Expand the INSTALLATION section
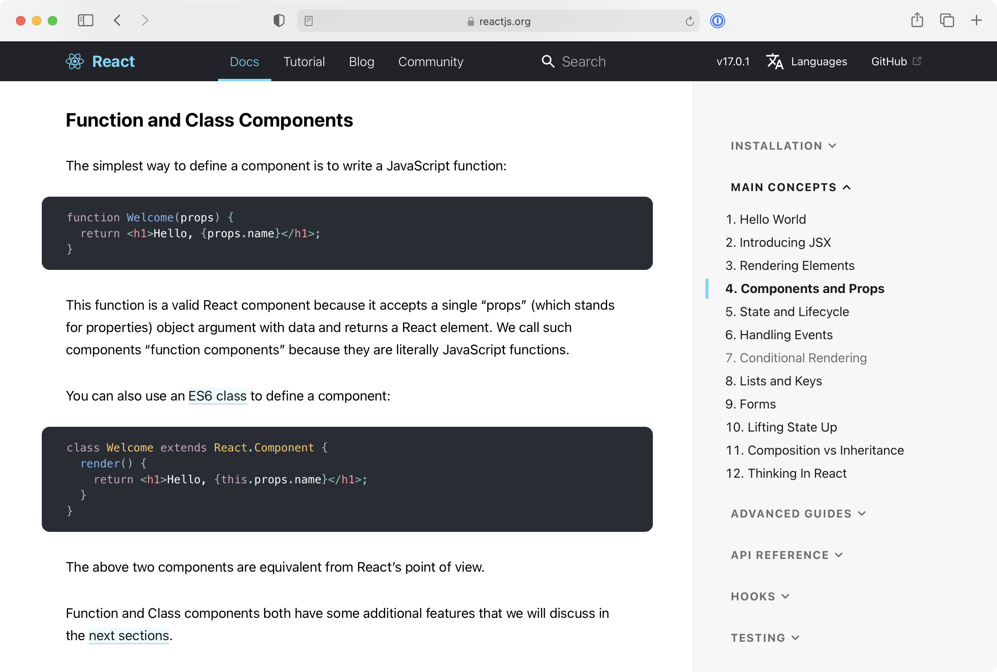Screen dimensions: 997x672 [x=783, y=145]
